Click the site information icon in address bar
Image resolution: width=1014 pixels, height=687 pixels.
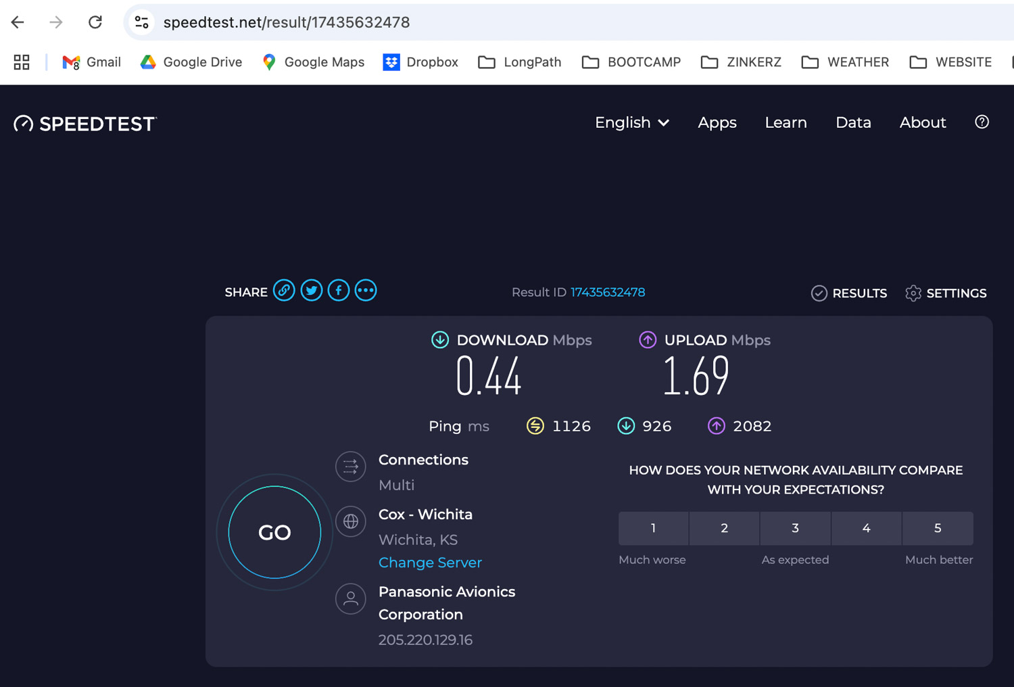(141, 22)
